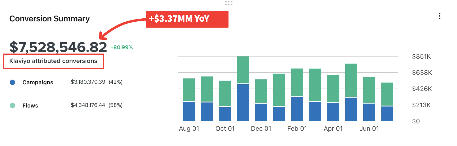
Task: Click the $213K y-axis label
Action: tap(421, 105)
